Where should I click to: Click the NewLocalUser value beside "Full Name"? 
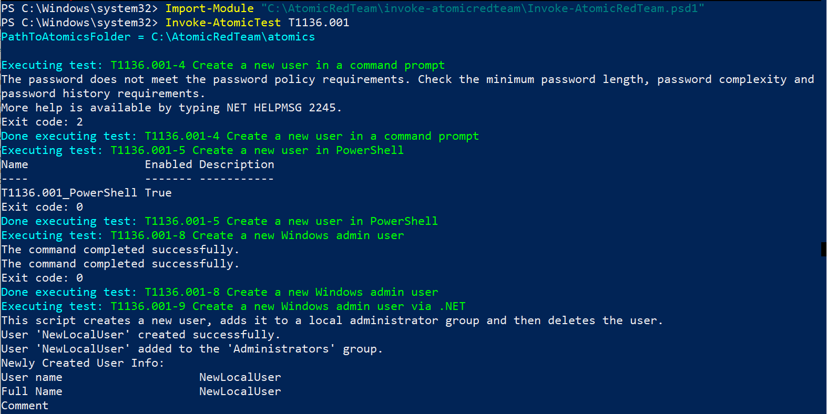coord(240,391)
